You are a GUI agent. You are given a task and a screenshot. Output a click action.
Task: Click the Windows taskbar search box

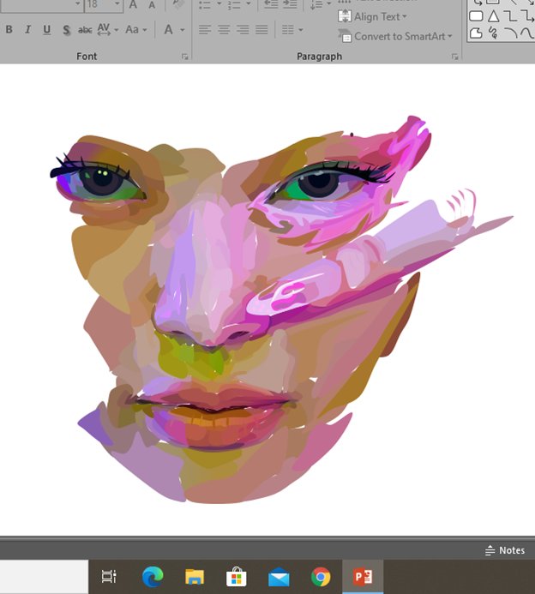44,577
